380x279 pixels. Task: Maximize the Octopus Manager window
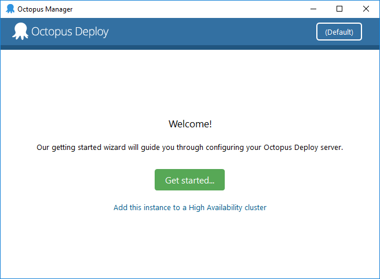click(x=339, y=9)
